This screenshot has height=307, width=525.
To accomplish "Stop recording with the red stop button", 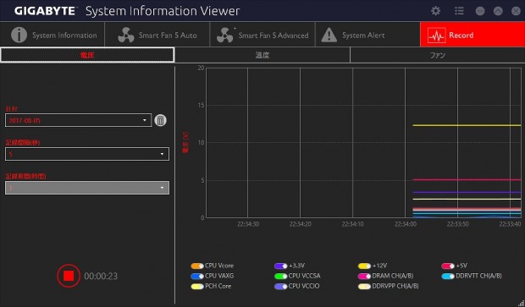I will [69, 276].
